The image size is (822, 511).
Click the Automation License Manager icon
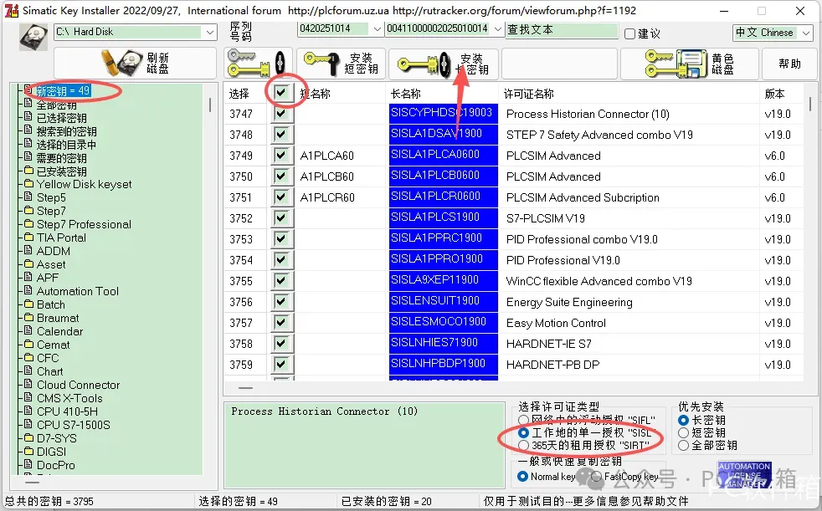[744, 474]
